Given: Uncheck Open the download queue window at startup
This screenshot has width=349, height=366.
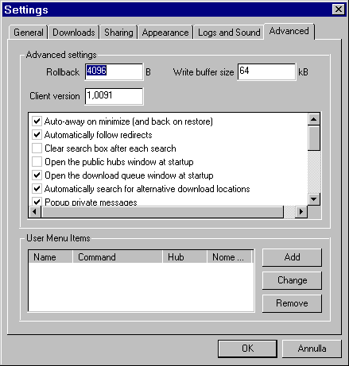Looking at the screenshot, I should (37, 175).
